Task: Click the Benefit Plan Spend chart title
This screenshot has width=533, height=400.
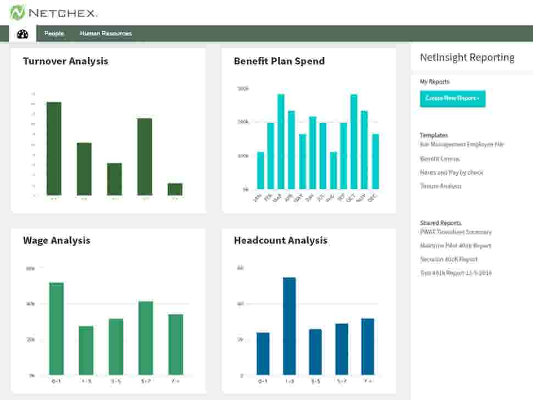Action: 279,62
